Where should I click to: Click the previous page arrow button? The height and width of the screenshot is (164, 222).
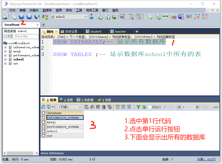(x=179, y=107)
